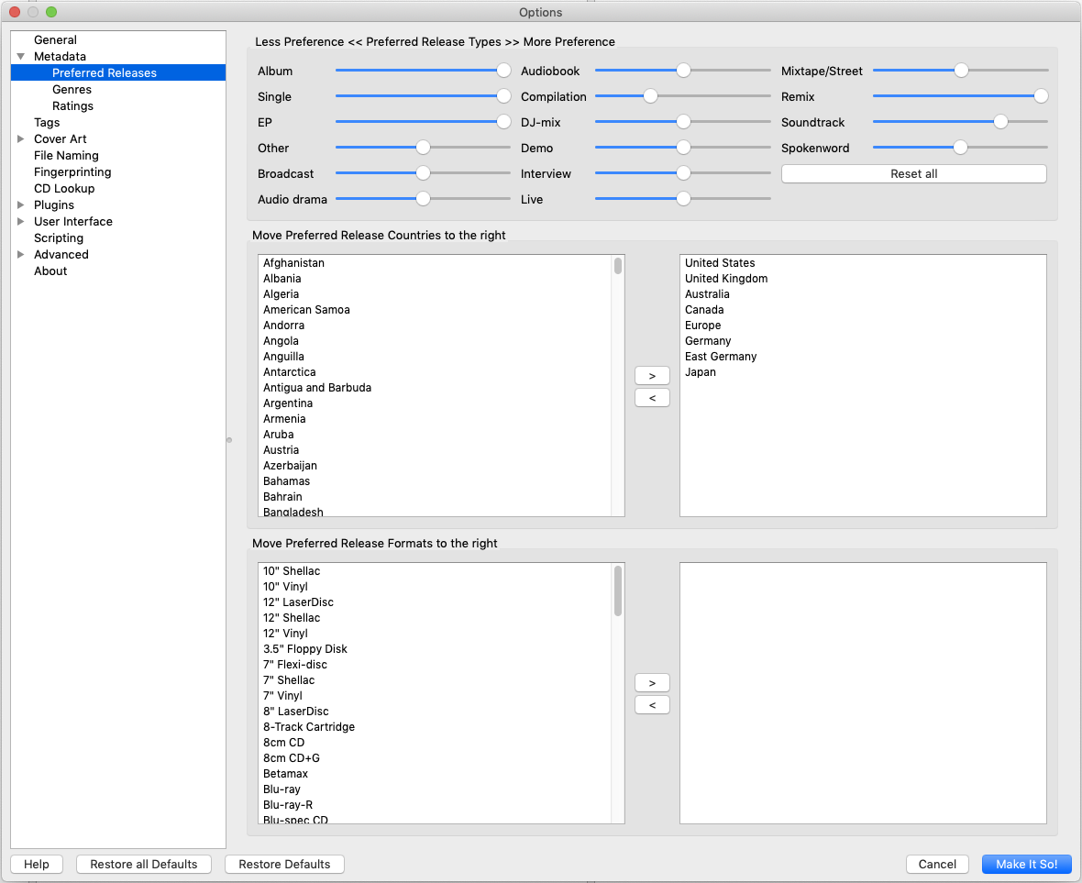1082x883 pixels.
Task: Select Europe in preferred countries
Action: click(702, 326)
